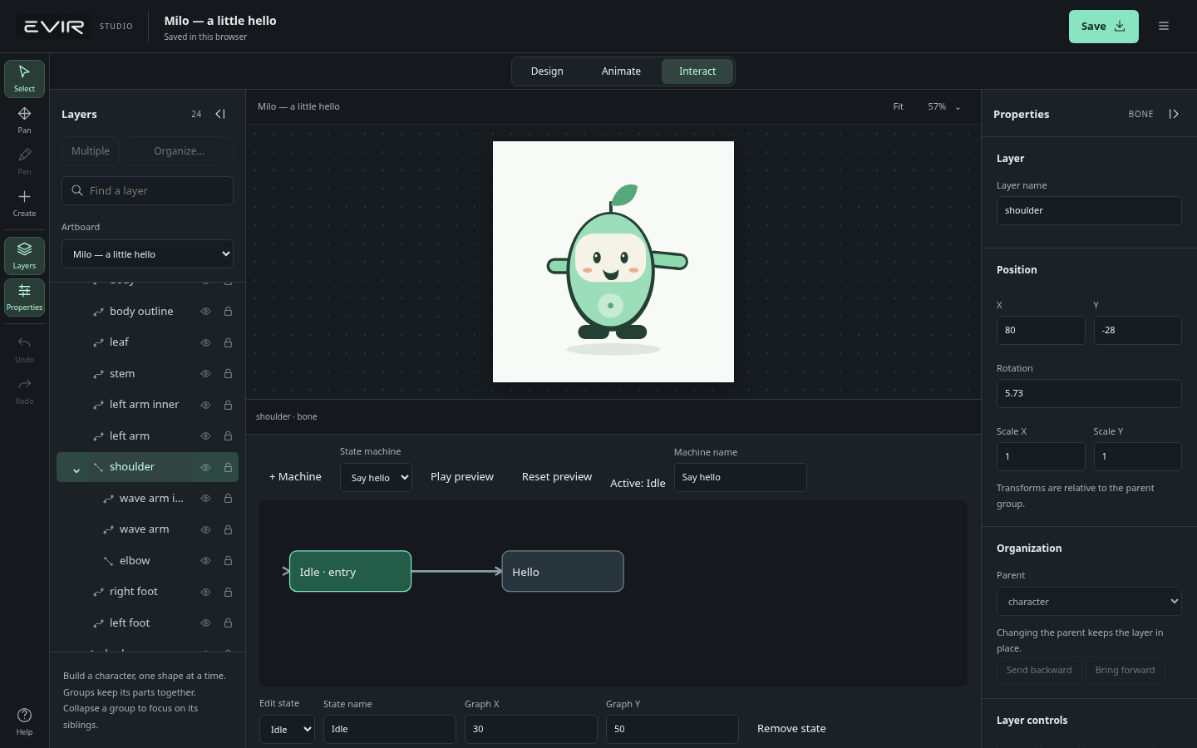Lock the stem layer
This screenshot has width=1197, height=748.
228,374
